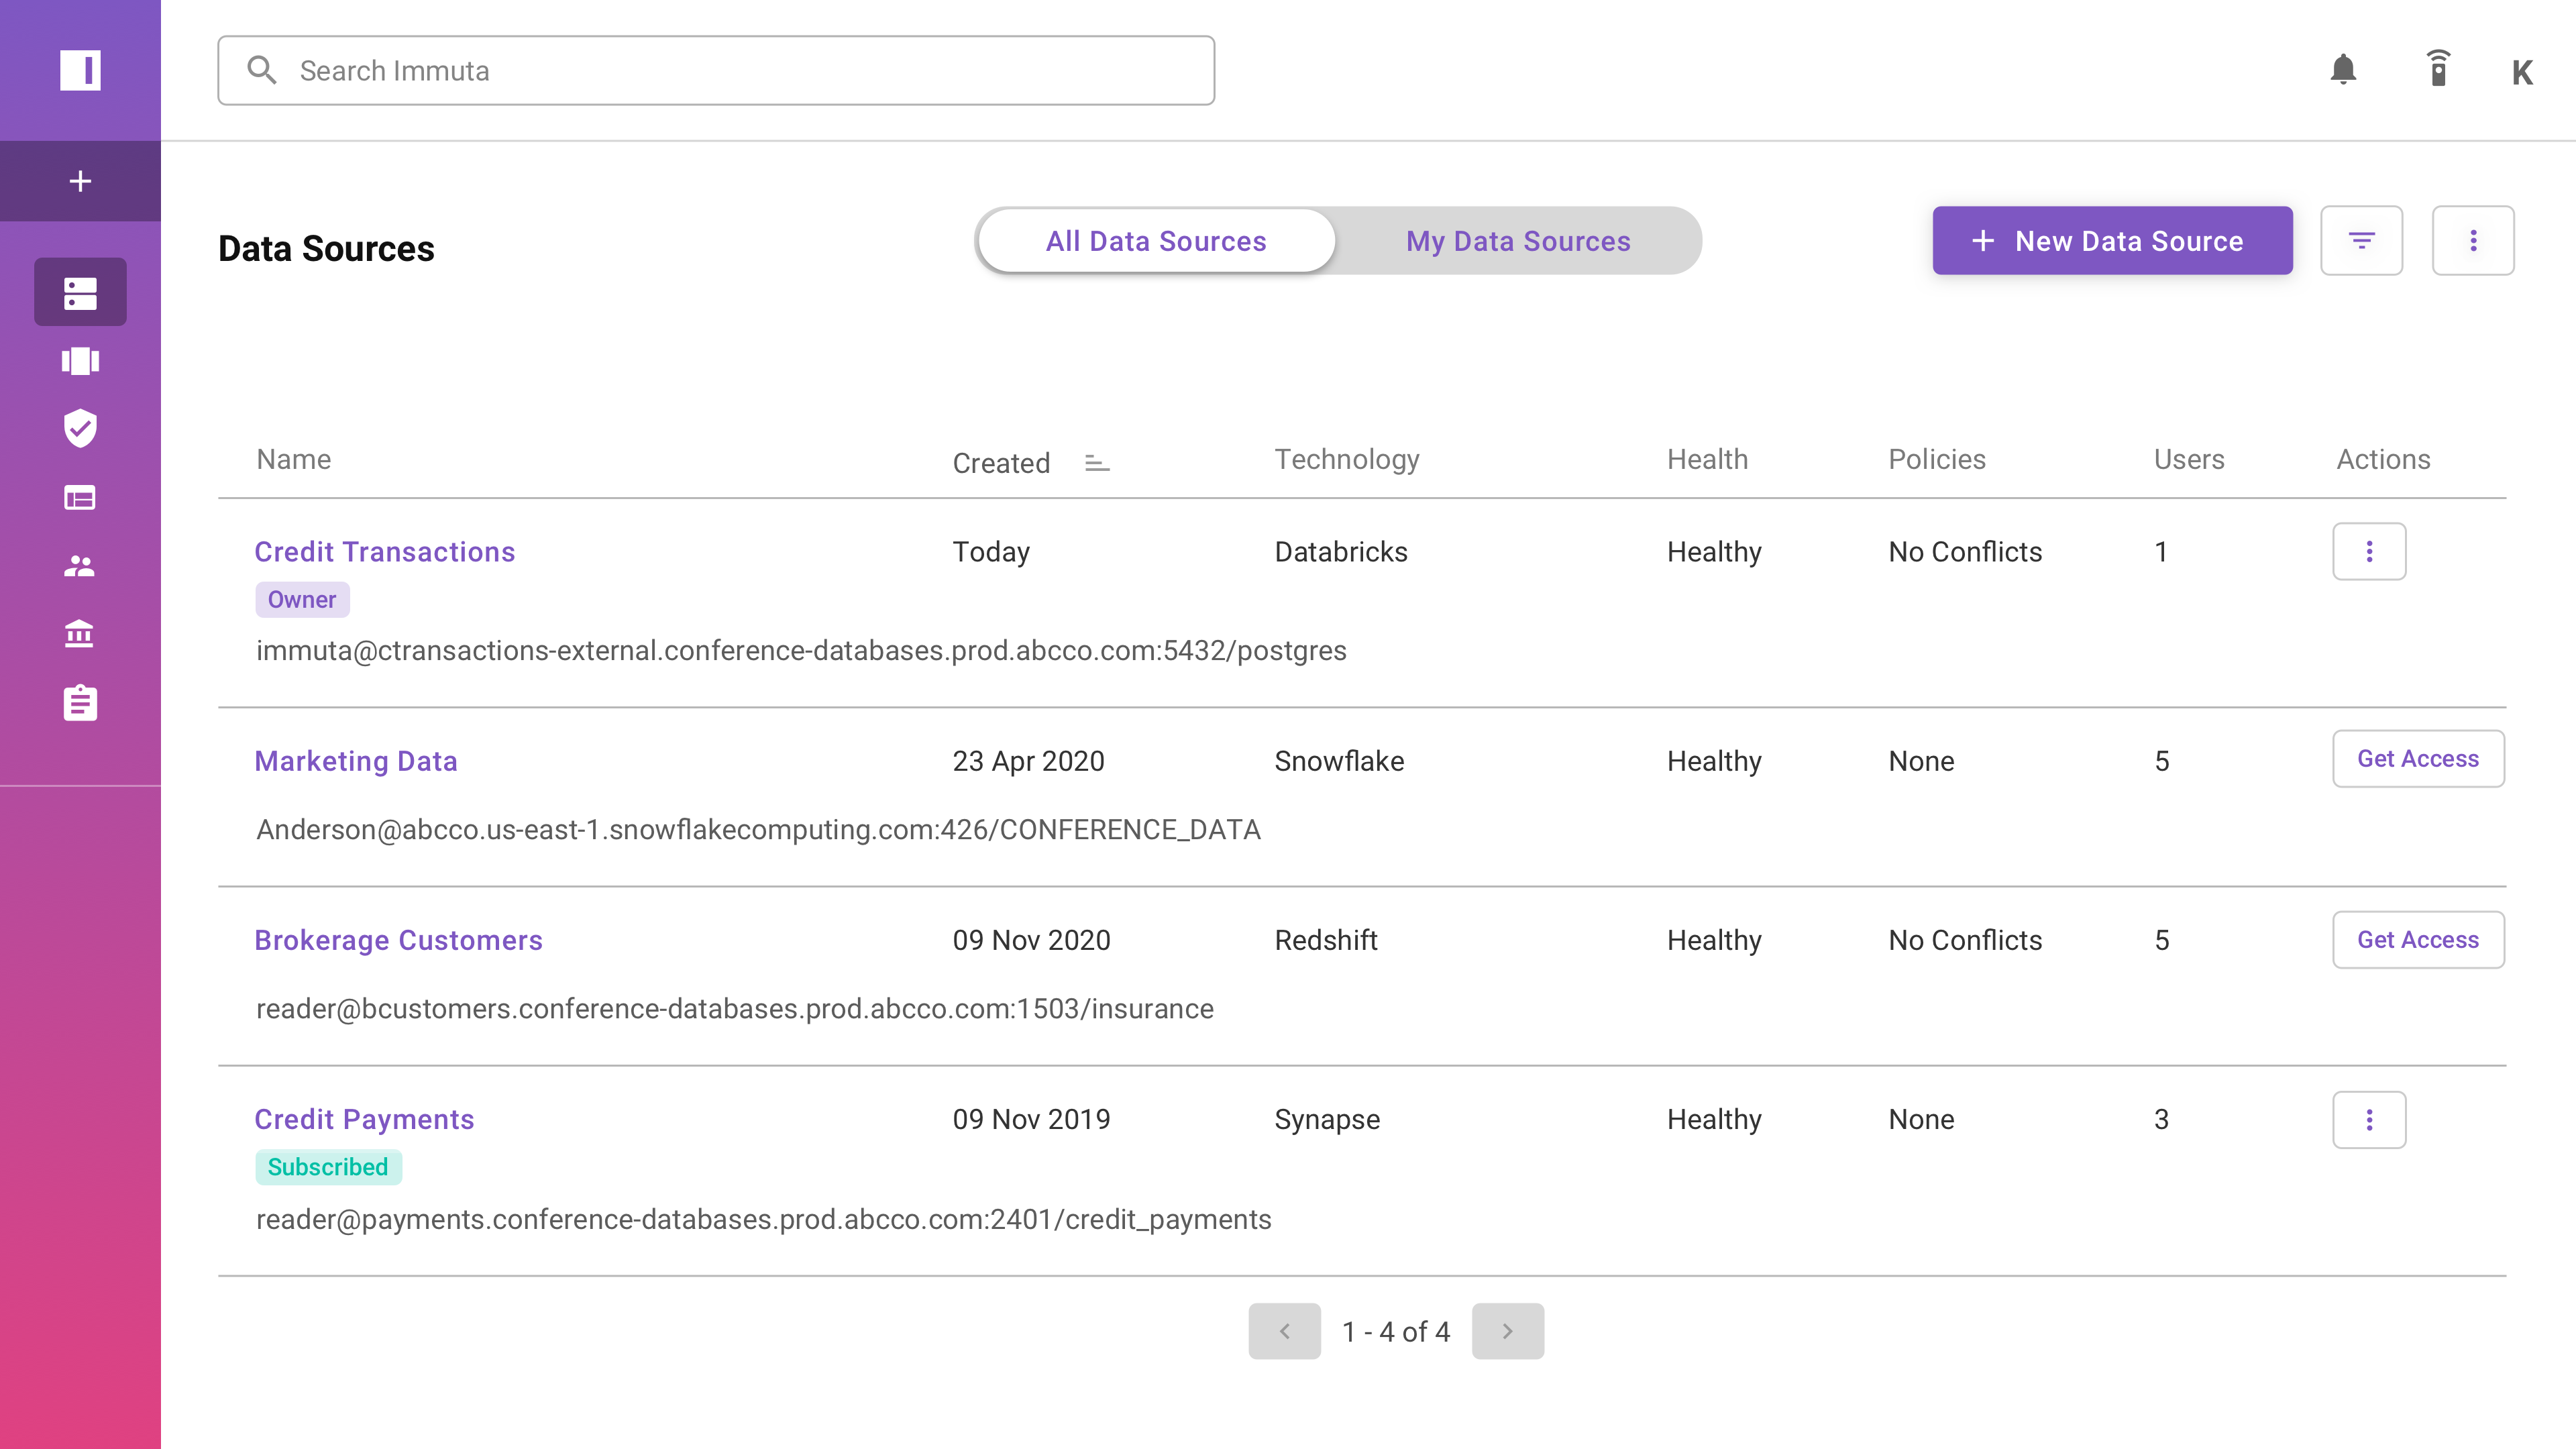Viewport: 2576px width, 1449px height.
Task: Click the Policies column header
Action: [1937, 459]
